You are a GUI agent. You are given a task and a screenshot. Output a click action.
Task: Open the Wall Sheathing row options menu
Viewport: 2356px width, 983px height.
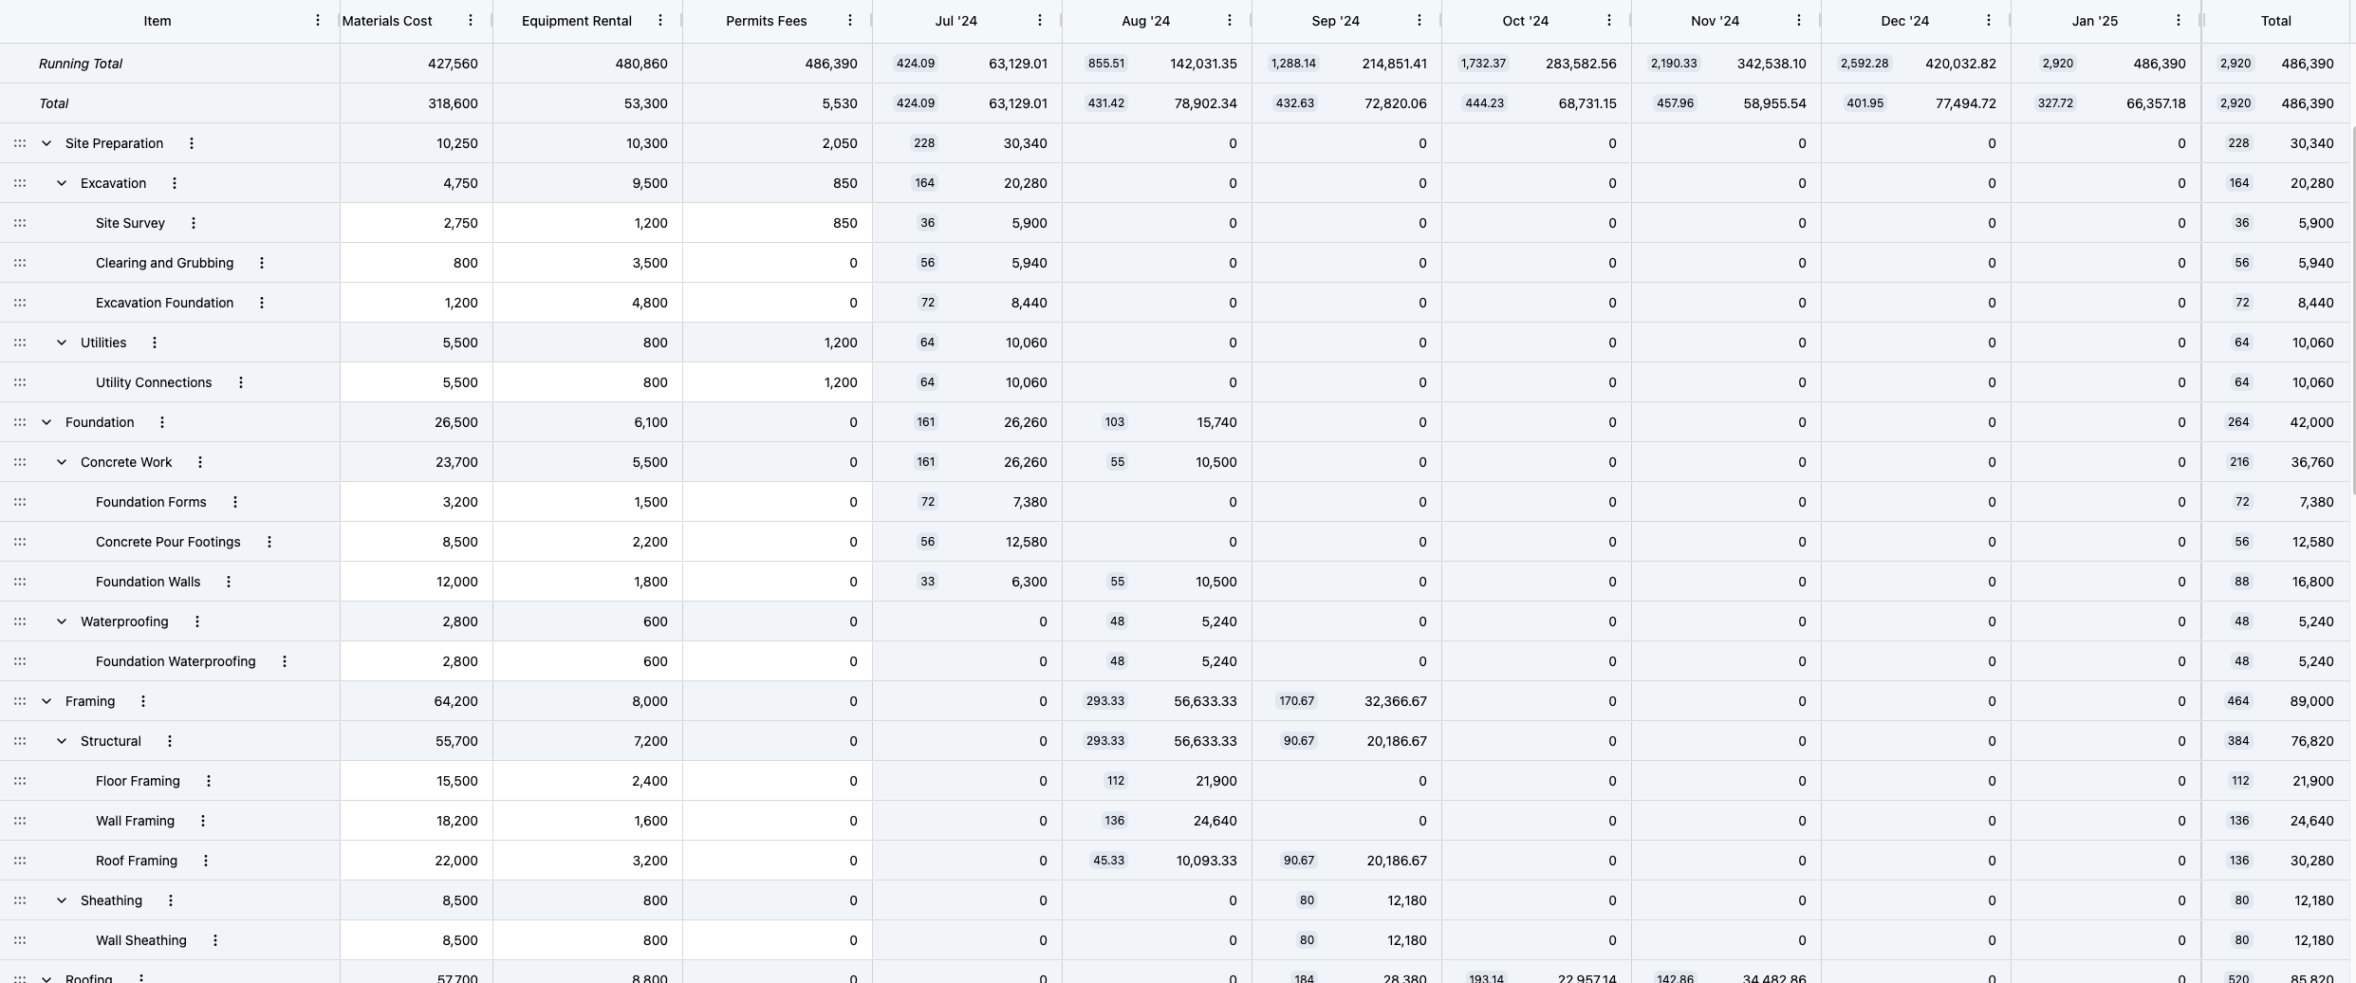tap(215, 940)
